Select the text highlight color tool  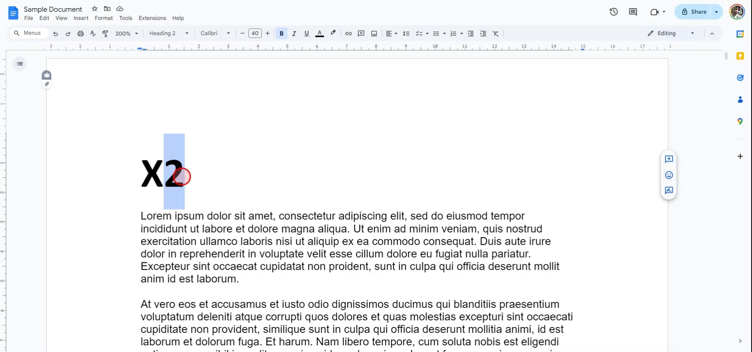point(333,34)
